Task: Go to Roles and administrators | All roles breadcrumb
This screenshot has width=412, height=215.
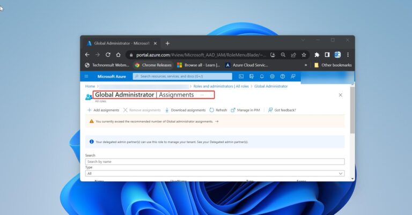Action: pyautogui.click(x=221, y=86)
